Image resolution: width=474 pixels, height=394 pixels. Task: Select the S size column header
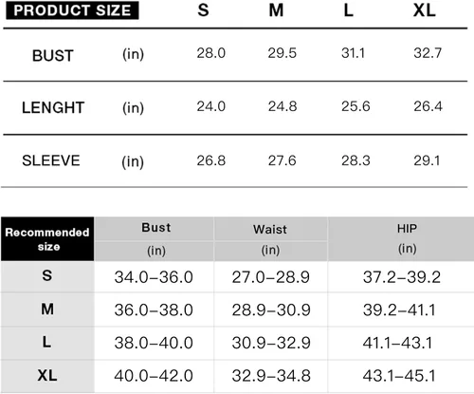[203, 10]
